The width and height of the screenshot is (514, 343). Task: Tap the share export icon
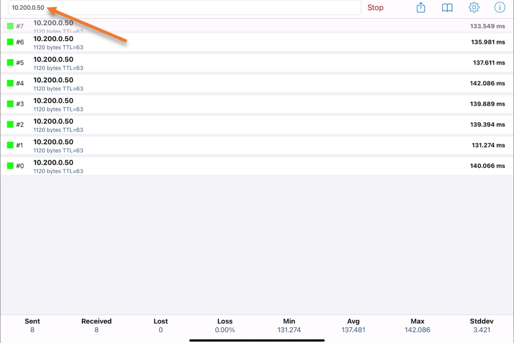point(421,8)
